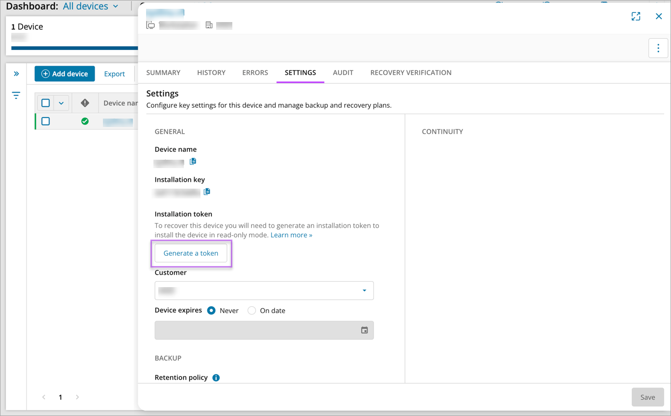Switch to the History tab

tap(211, 73)
